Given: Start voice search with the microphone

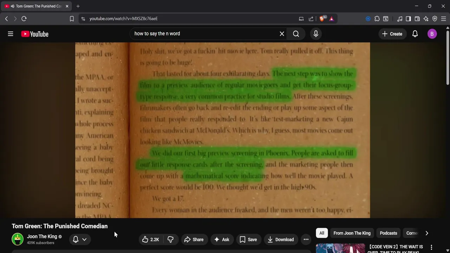Looking at the screenshot, I should [x=316, y=34].
